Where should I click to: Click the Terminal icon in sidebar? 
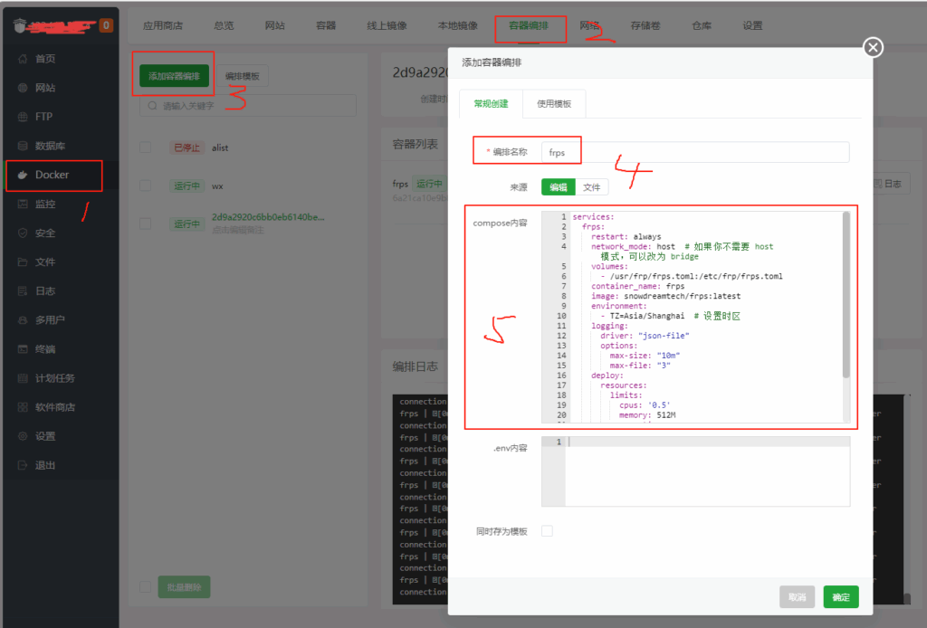[24, 348]
